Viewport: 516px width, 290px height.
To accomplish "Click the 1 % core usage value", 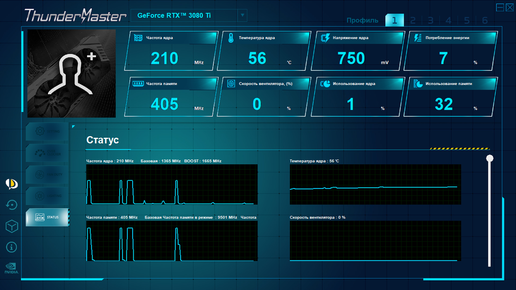I will click(350, 104).
